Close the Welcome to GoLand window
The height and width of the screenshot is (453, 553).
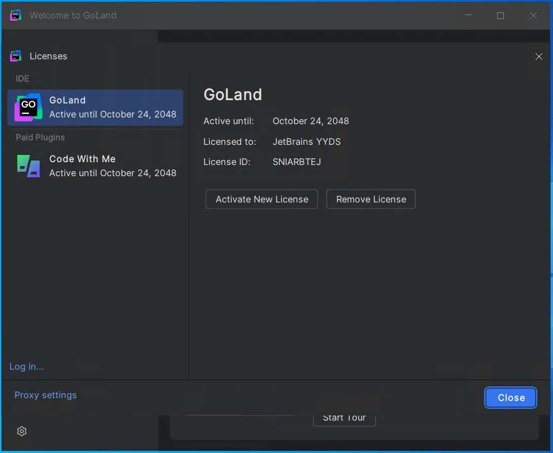pos(533,16)
